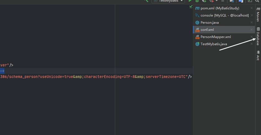
Task: Click the Stop square icon
Action: (x=223, y=1)
